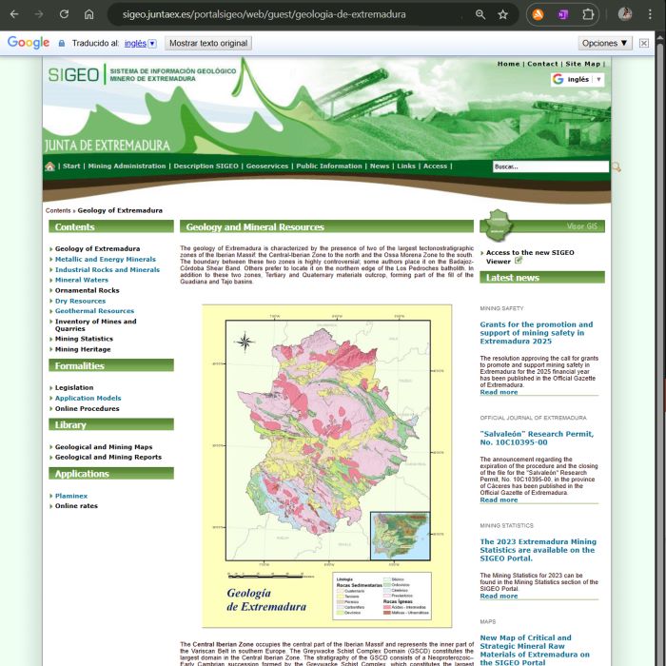
Task: Open Geological and Mining Maps
Action: pyautogui.click(x=104, y=447)
